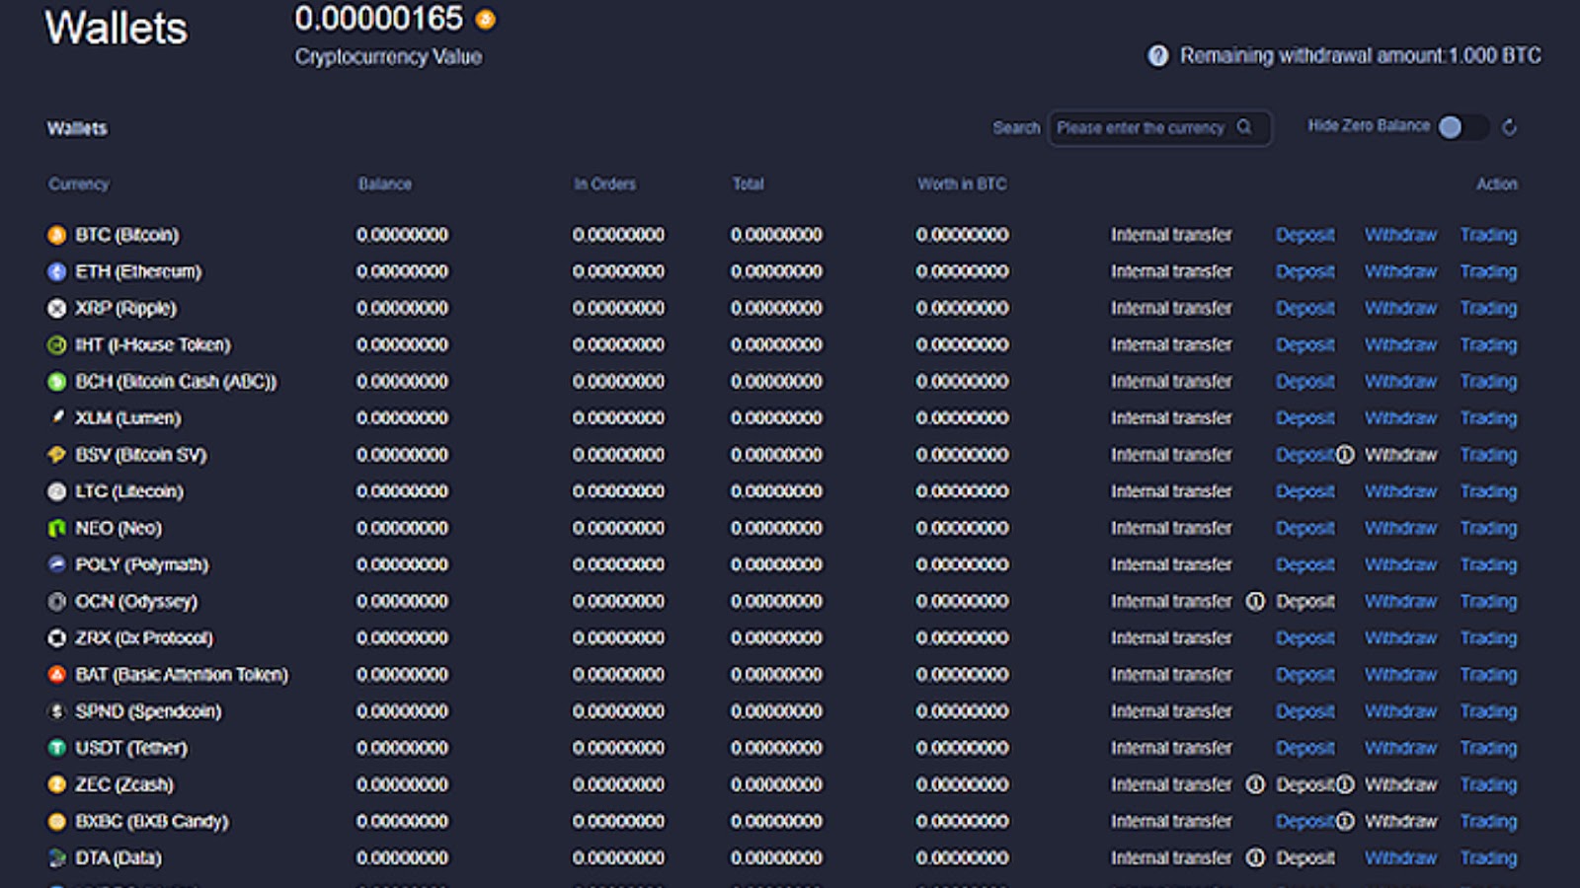Click the 0.00000165 cryptocurrency value
The height and width of the screenshot is (888, 1580).
pyautogui.click(x=378, y=18)
